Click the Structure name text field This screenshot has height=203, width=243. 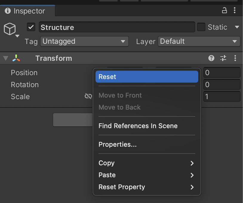[117, 27]
